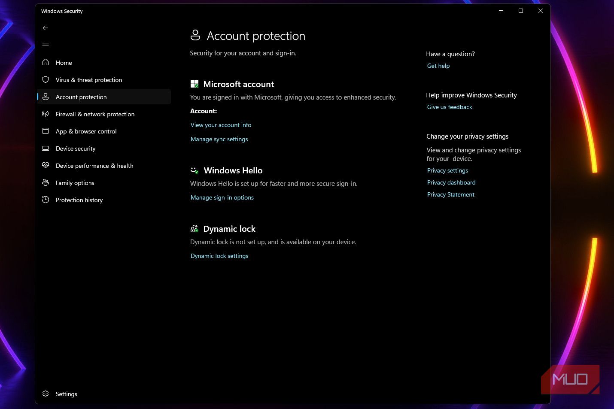Click the Microsoft account heading

point(239,84)
